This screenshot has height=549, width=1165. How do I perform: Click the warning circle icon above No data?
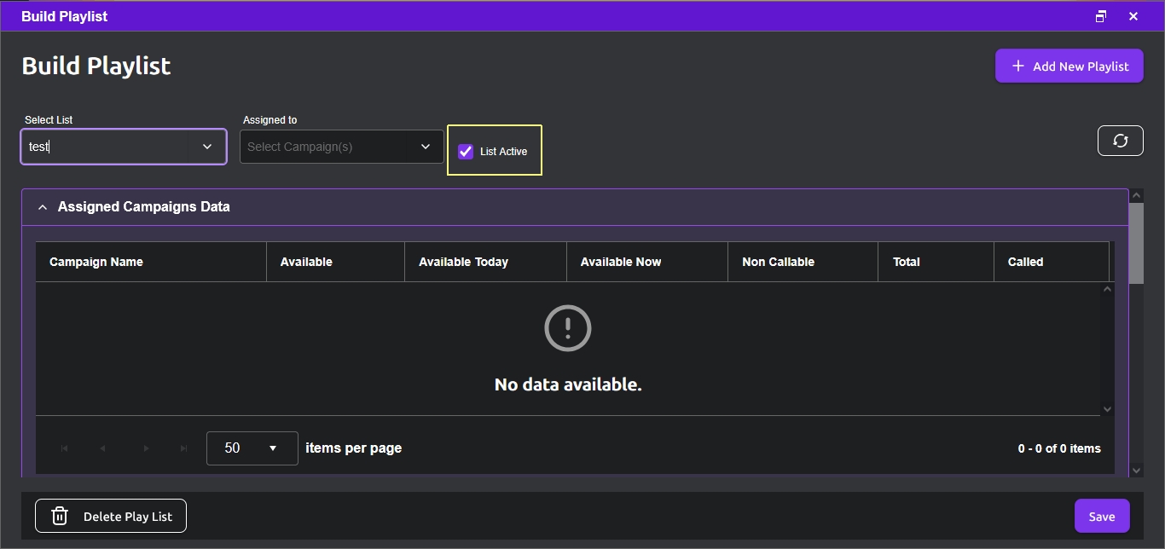coord(568,328)
